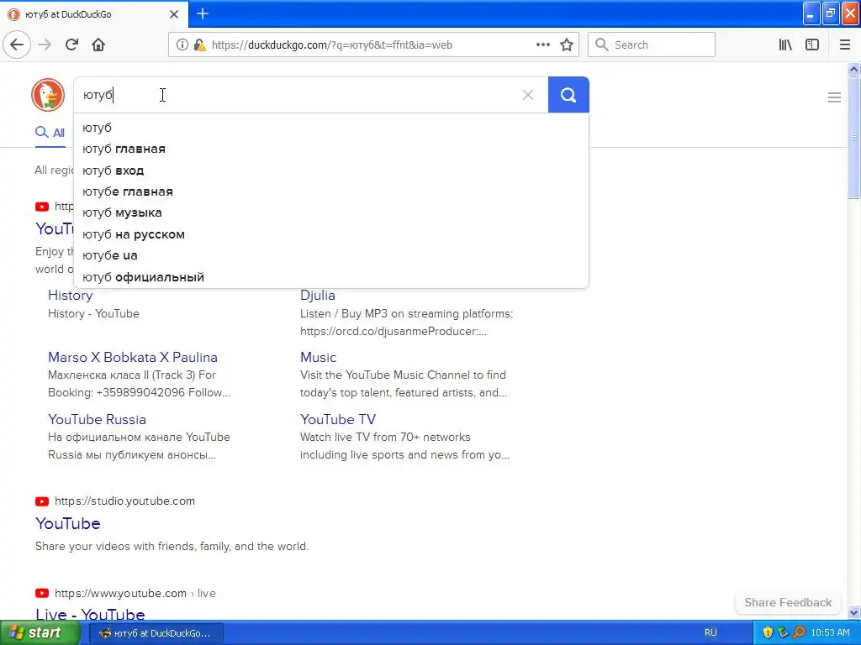Open the Firefox Home page icon
861x645 pixels.
(x=98, y=45)
